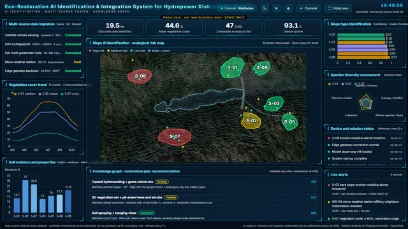Toggle S-01 earthen series in vegetation trend
408x229 pixels.
(25, 94)
